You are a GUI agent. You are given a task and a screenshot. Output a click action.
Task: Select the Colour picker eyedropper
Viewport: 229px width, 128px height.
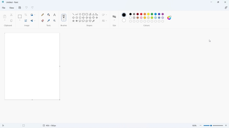click(x=49, y=21)
